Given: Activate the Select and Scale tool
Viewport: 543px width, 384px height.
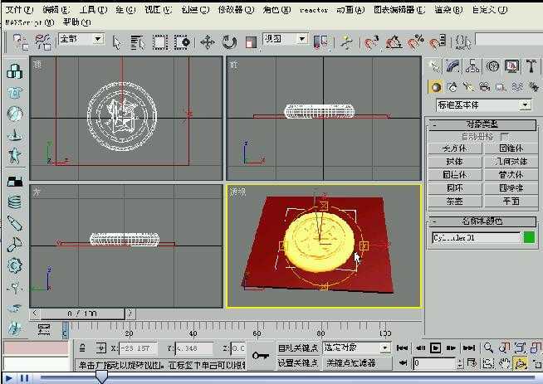Looking at the screenshot, I should point(251,42).
